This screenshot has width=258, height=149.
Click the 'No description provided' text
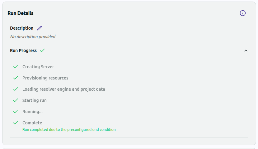pyautogui.click(x=33, y=37)
